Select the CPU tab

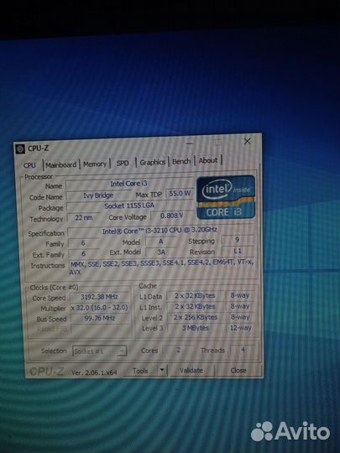29,165
